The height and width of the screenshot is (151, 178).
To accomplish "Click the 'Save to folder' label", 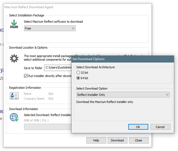I will point(33,68).
